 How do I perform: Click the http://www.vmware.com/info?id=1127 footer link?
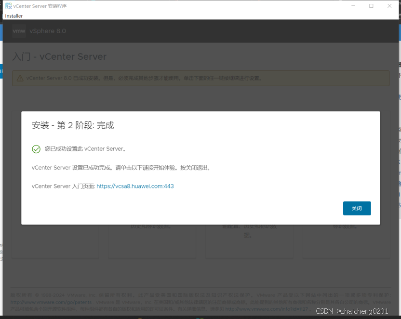coord(267,309)
